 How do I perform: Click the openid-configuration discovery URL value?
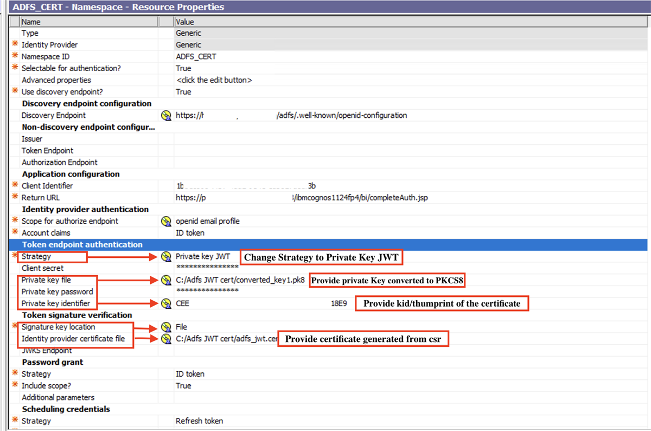coord(291,116)
